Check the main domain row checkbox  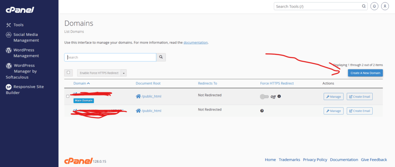tap(68, 96)
